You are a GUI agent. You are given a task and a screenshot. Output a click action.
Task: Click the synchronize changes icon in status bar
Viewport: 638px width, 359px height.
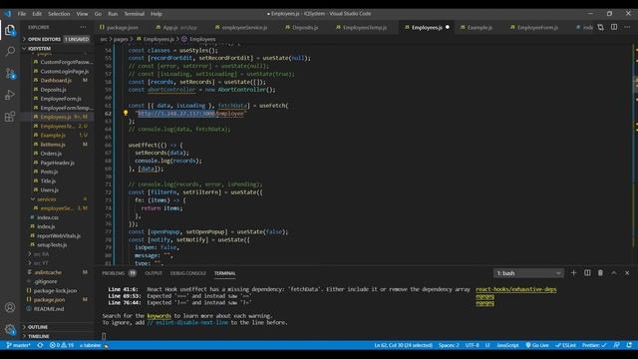coord(40,345)
